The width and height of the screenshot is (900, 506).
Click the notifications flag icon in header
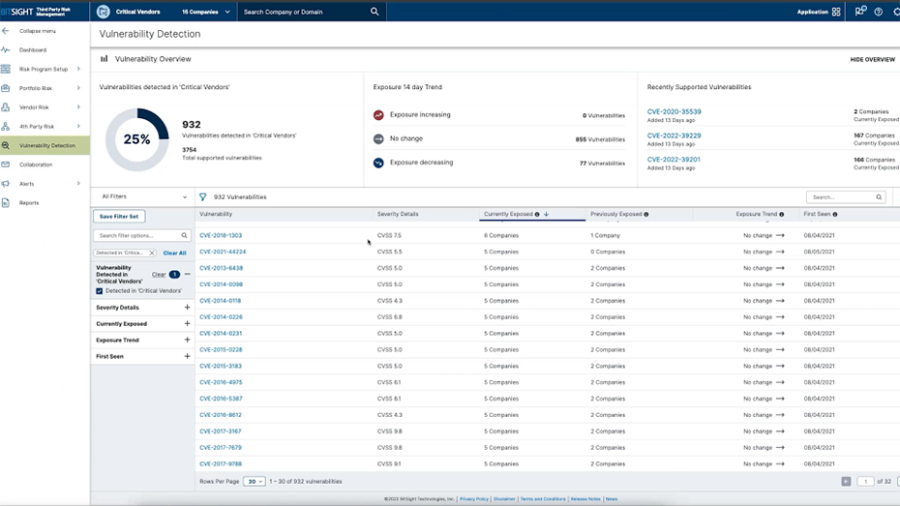click(860, 12)
